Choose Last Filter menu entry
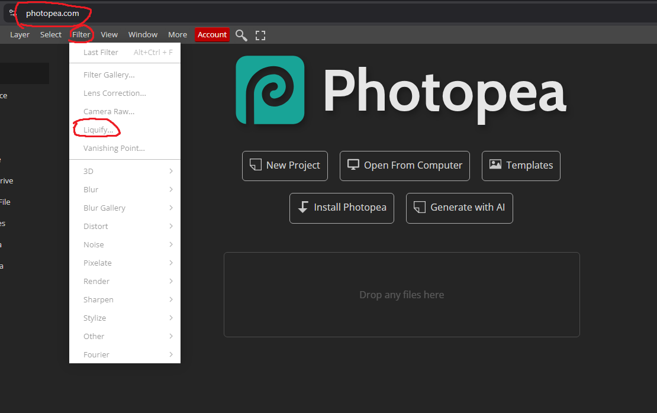The image size is (657, 413). click(125, 52)
